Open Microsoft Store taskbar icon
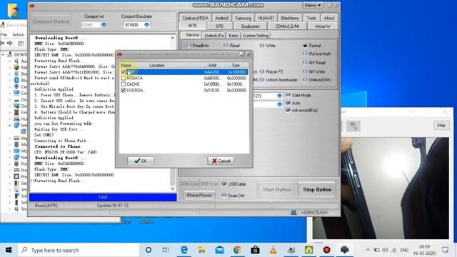Viewport: 457px width, 257px height. point(256,250)
